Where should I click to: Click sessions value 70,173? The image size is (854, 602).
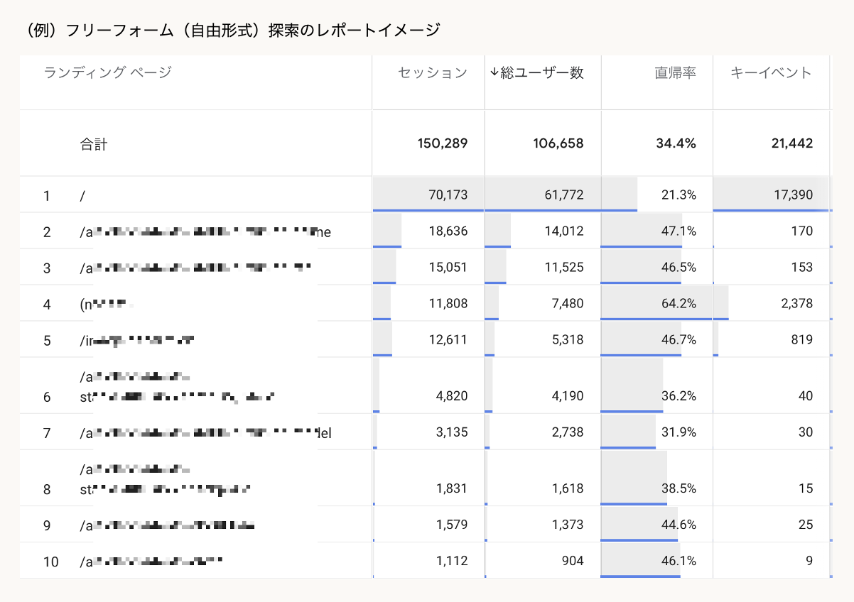[x=448, y=195]
